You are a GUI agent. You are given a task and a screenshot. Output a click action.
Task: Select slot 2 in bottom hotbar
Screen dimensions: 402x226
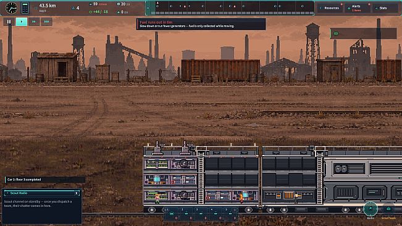186,214
